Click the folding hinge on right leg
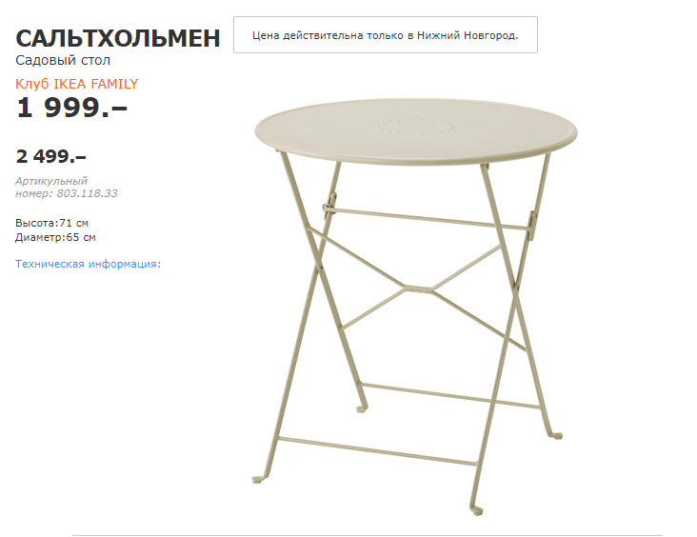Screen dimensions: 697x537 coord(532,226)
